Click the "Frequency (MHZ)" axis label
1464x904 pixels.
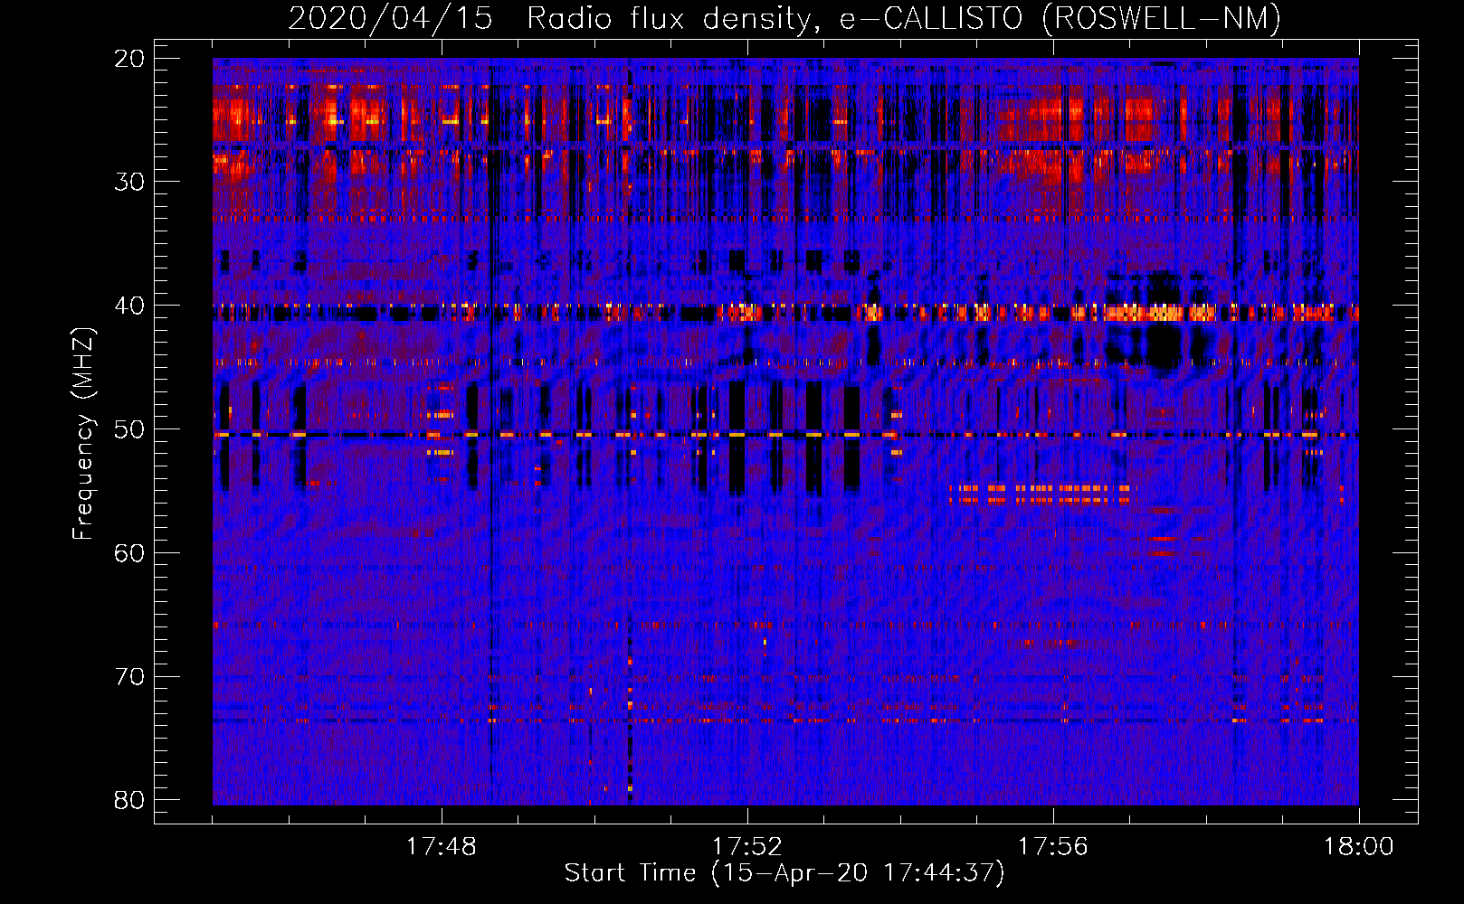click(x=83, y=434)
